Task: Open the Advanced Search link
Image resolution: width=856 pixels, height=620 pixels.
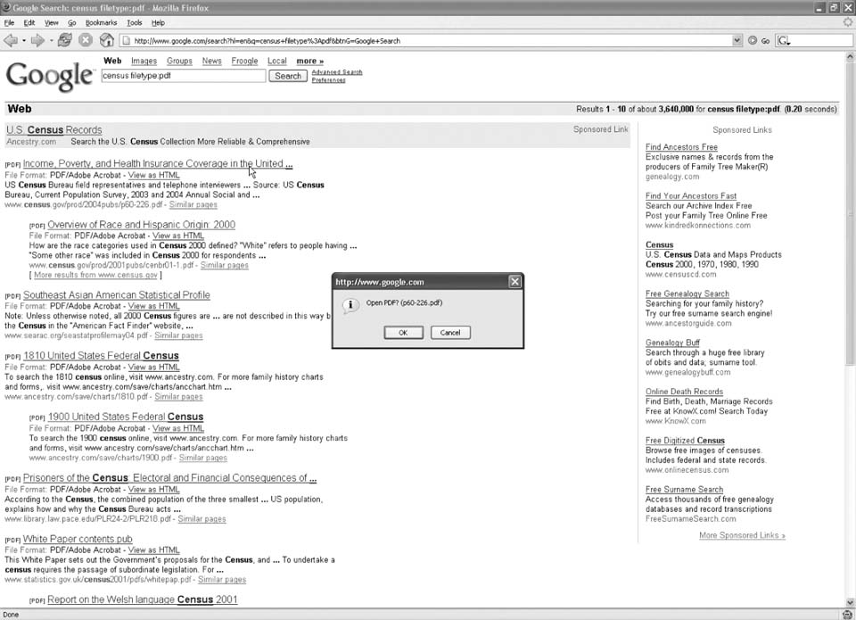Action: click(336, 72)
